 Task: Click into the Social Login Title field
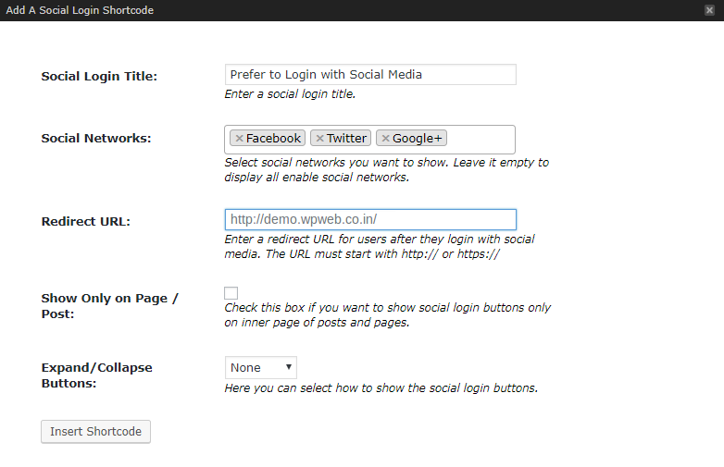click(x=370, y=75)
